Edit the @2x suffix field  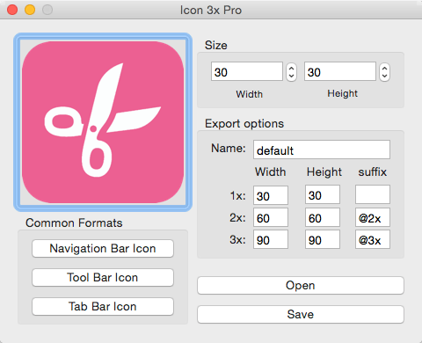click(373, 217)
